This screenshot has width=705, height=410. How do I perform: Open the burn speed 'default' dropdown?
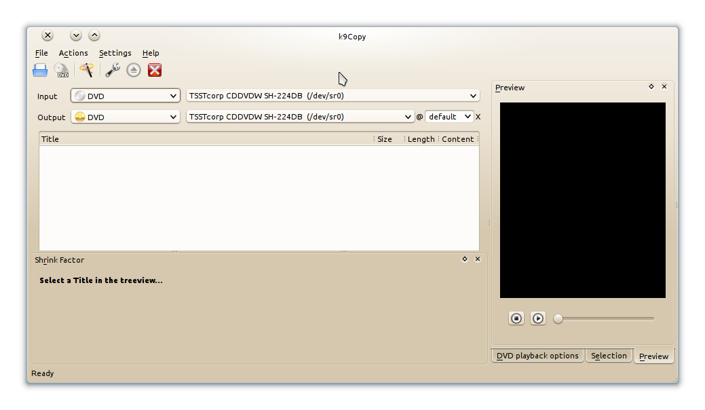(x=449, y=117)
